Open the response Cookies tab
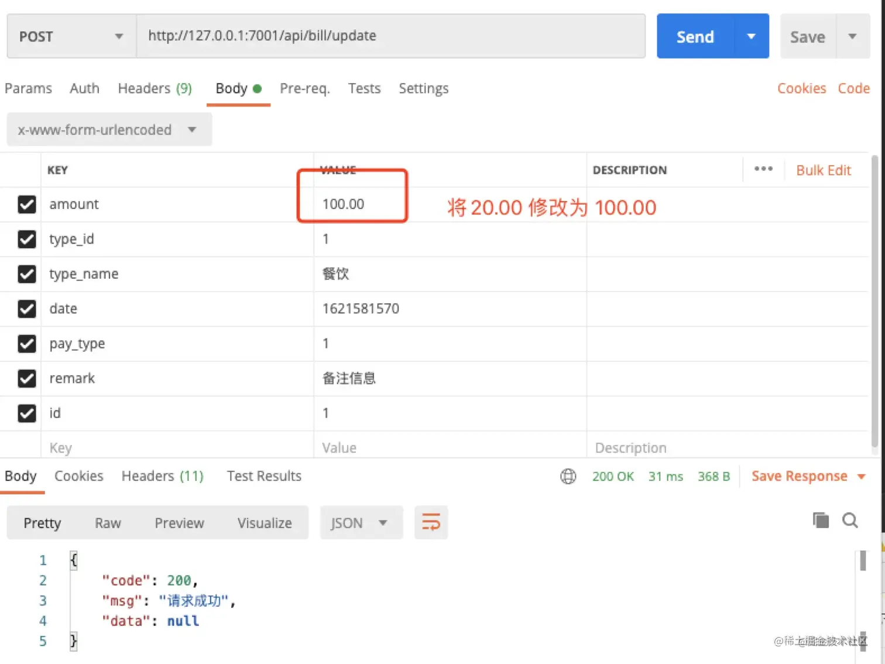This screenshot has height=664, width=885. [x=79, y=476]
